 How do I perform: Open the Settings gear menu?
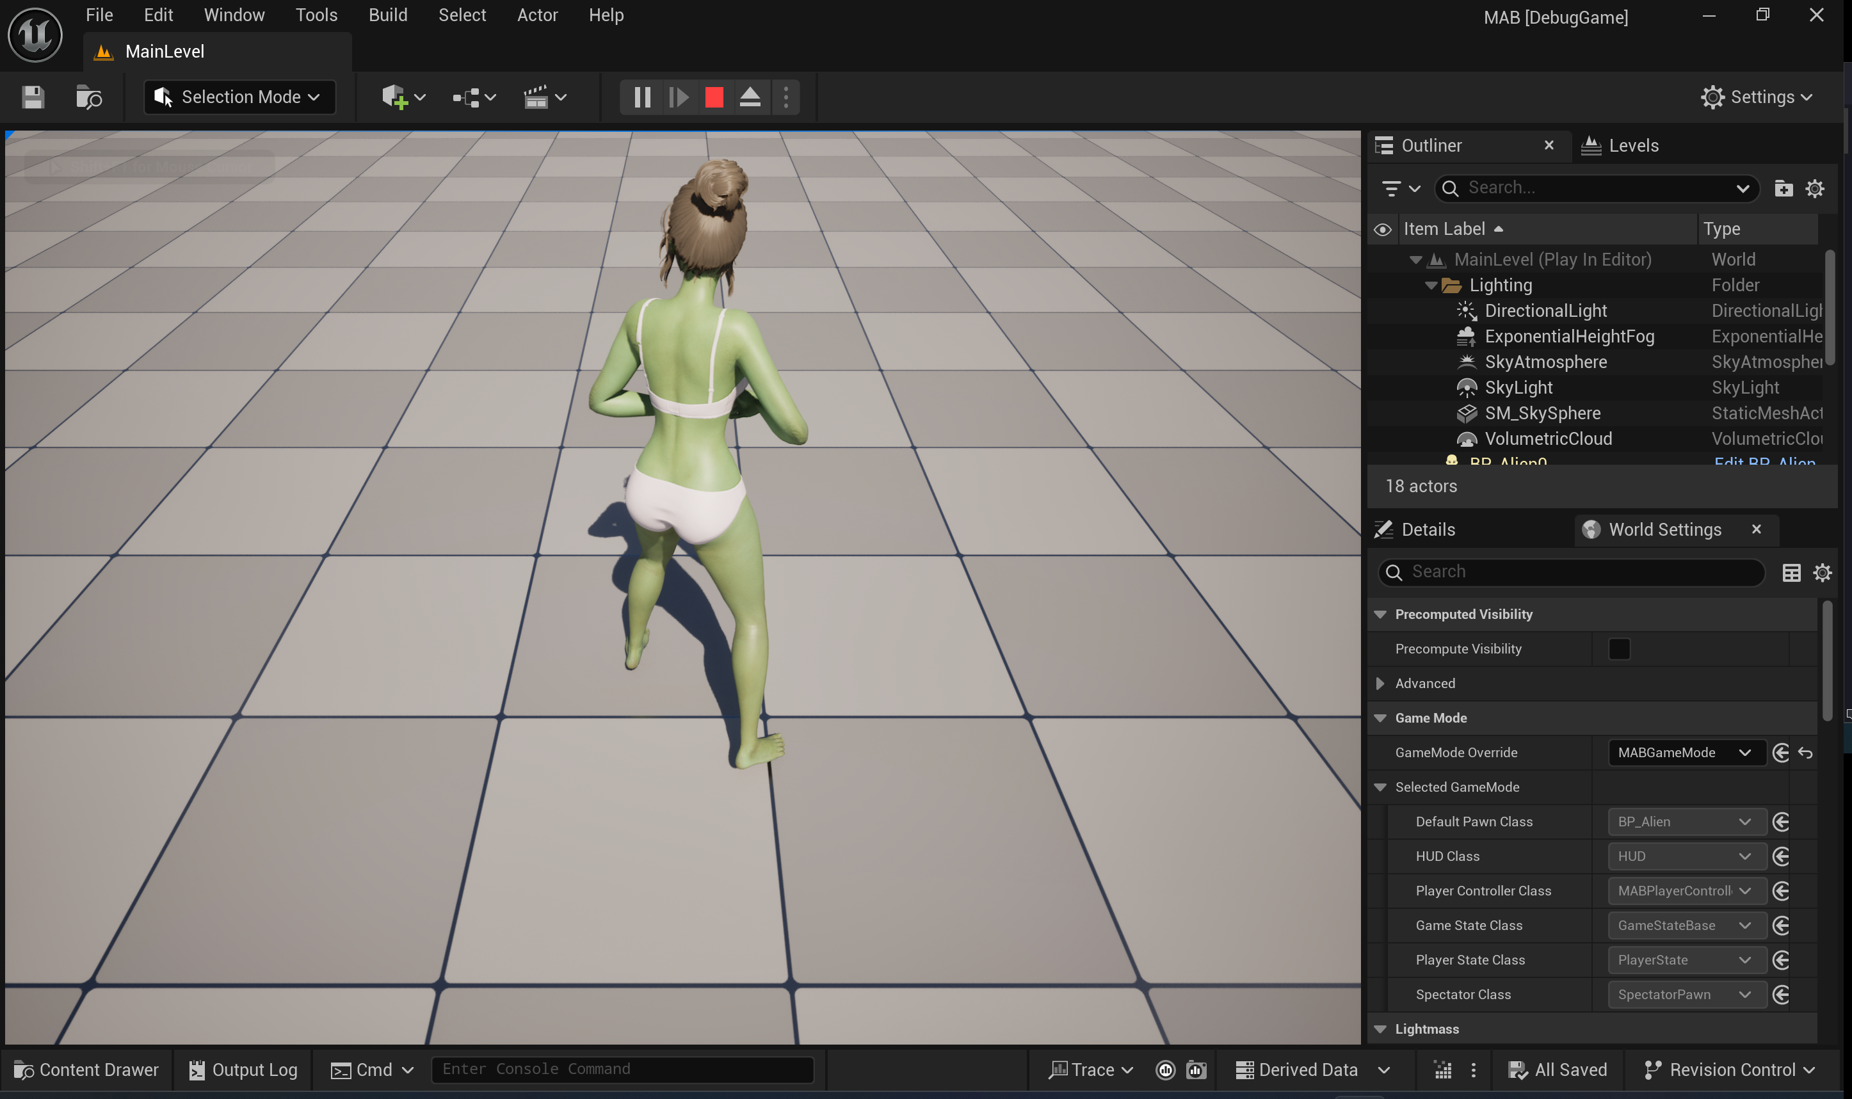[x=1757, y=97]
